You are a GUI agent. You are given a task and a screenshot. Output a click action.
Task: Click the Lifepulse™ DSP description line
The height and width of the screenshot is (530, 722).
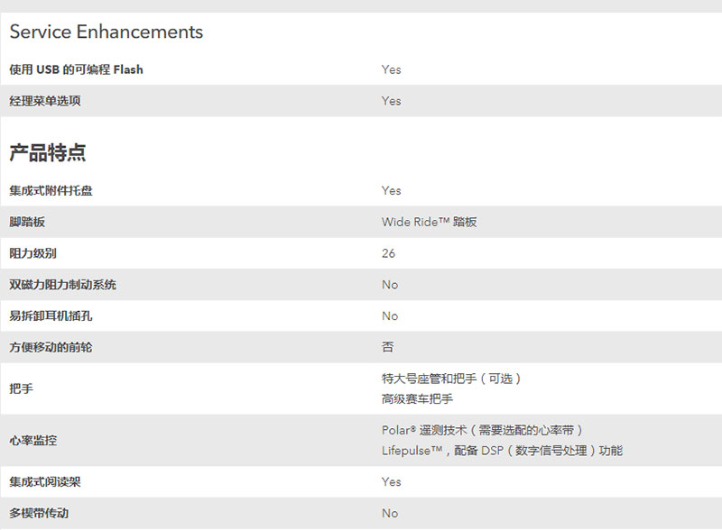502,451
